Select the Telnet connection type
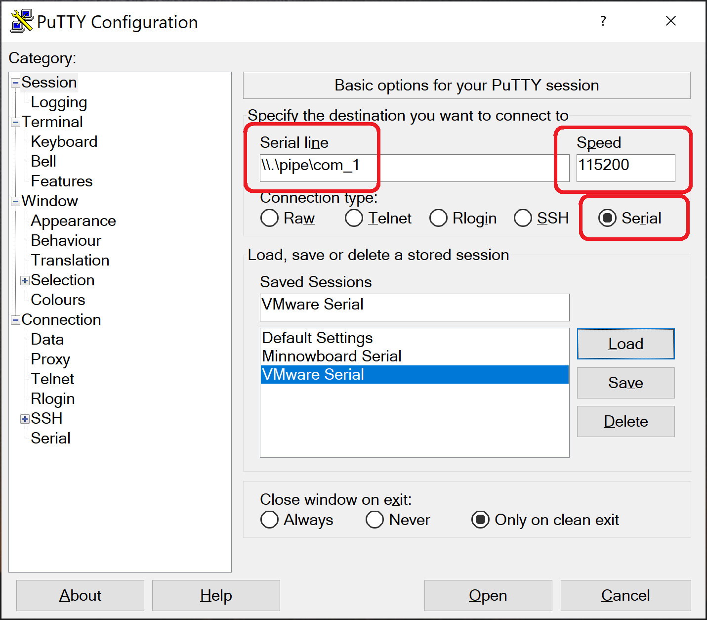This screenshot has width=707, height=620. [354, 218]
